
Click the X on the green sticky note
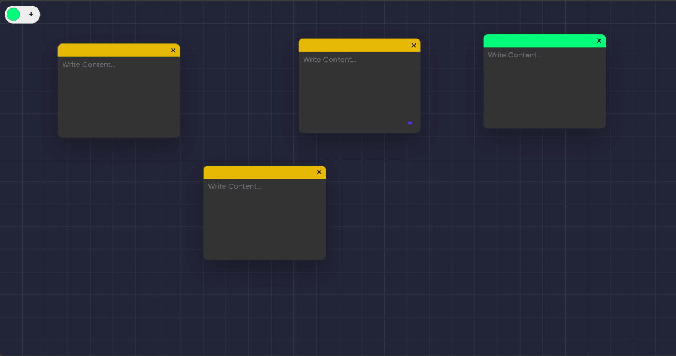coord(599,40)
